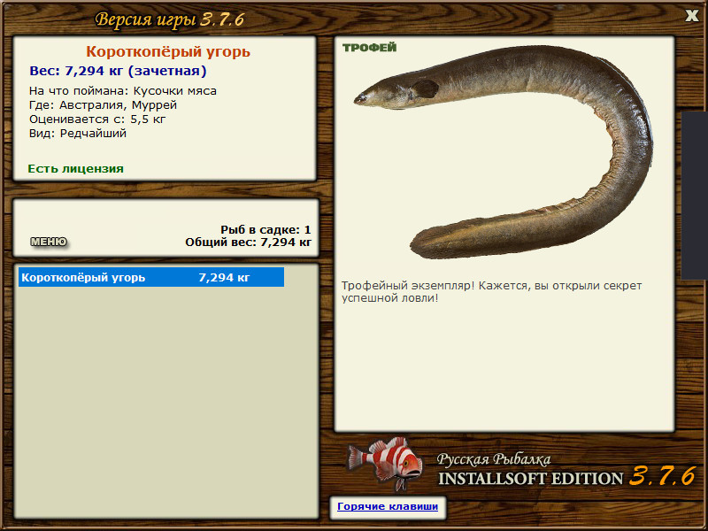Click the Русская Рыбалка logo text
The width and height of the screenshot is (708, 531).
pos(494,459)
